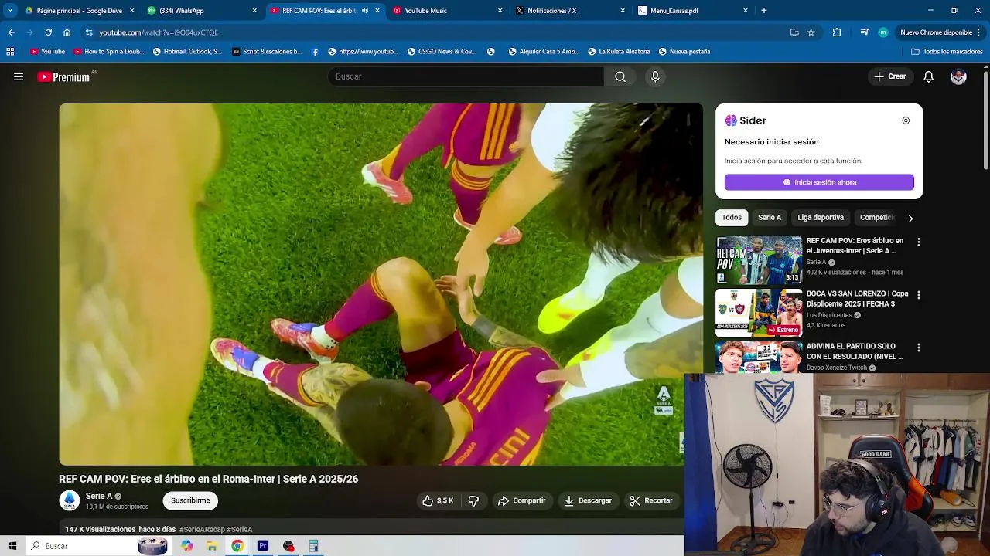
Task: Click the YouTube search input field
Action: [x=466, y=76]
